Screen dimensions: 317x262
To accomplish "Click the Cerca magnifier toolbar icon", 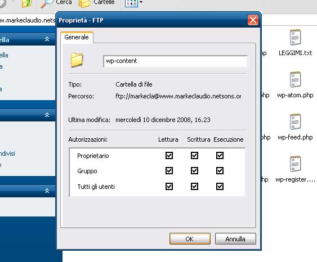I will tap(46, 3).
